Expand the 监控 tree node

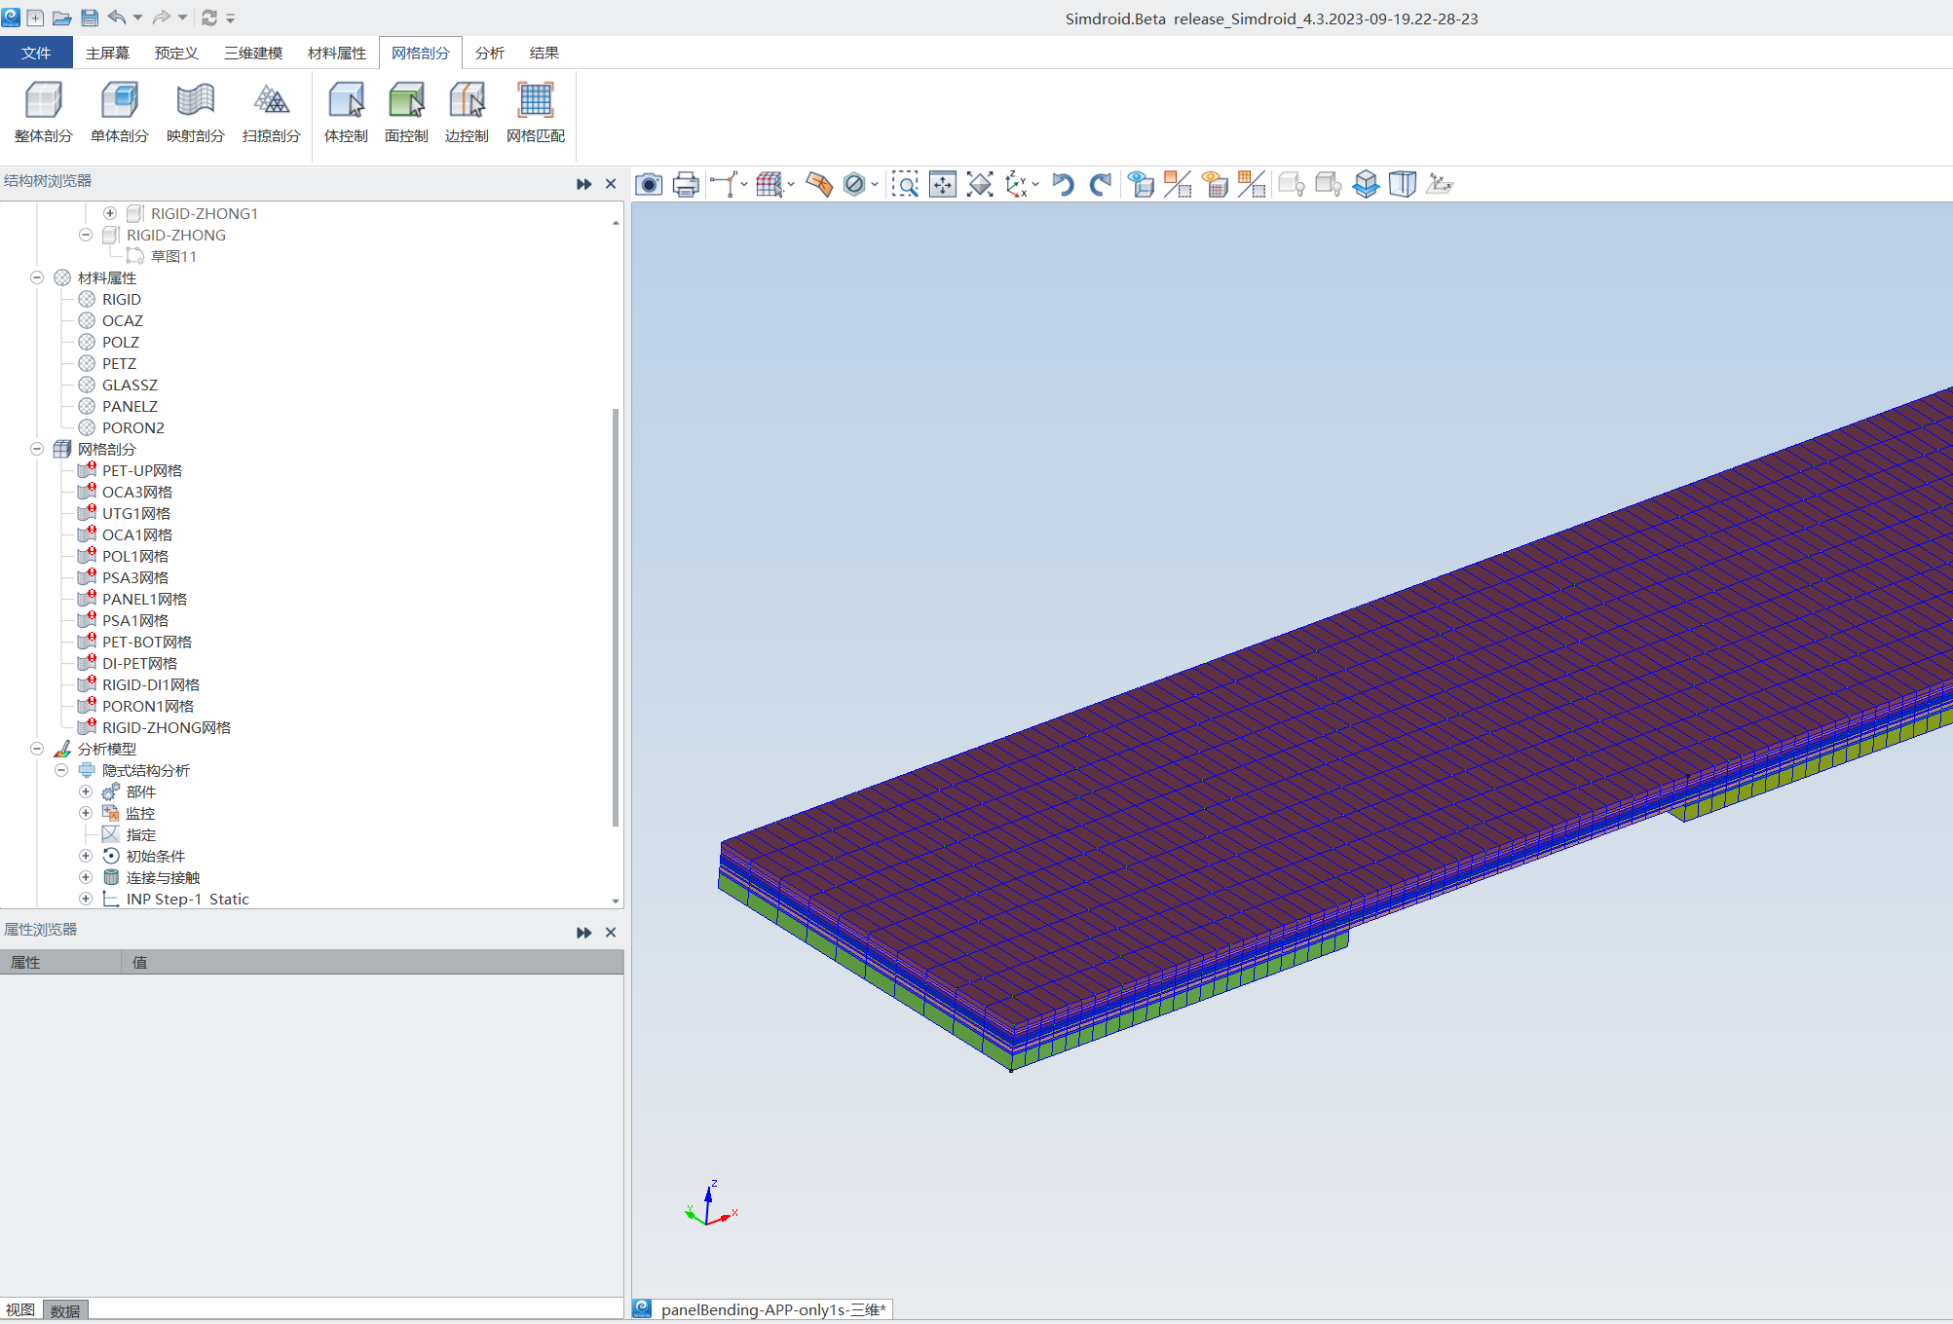point(86,813)
